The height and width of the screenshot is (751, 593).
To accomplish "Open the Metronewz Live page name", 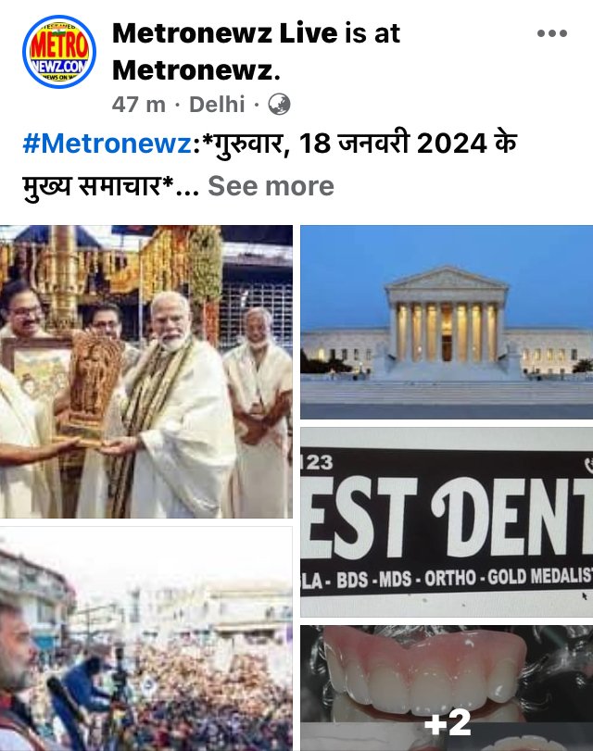I will pyautogui.click(x=224, y=33).
